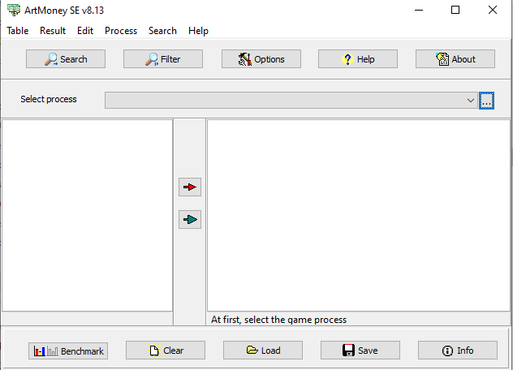The width and height of the screenshot is (513, 370).
Task: Click inside the Select process combo box
Action: (x=291, y=101)
